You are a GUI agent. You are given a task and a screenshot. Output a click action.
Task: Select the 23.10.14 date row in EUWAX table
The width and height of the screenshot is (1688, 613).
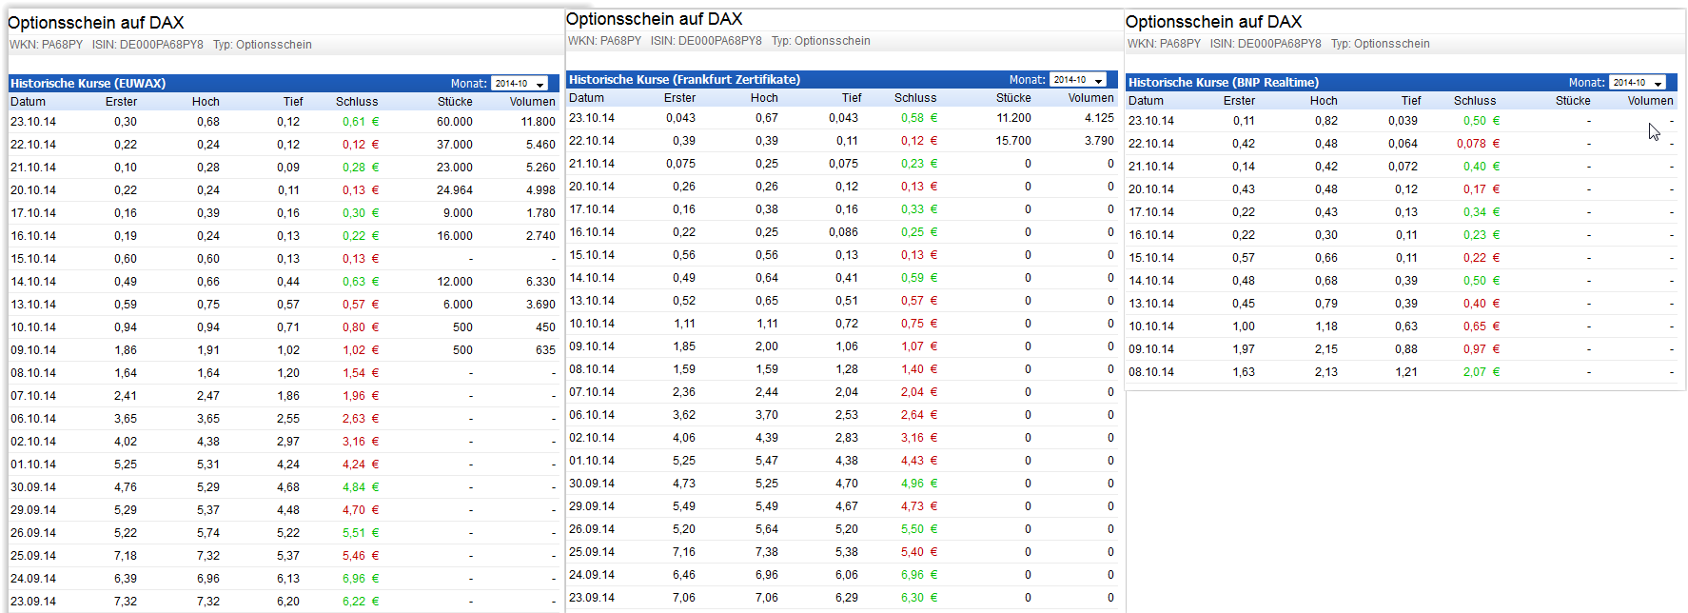pos(33,122)
